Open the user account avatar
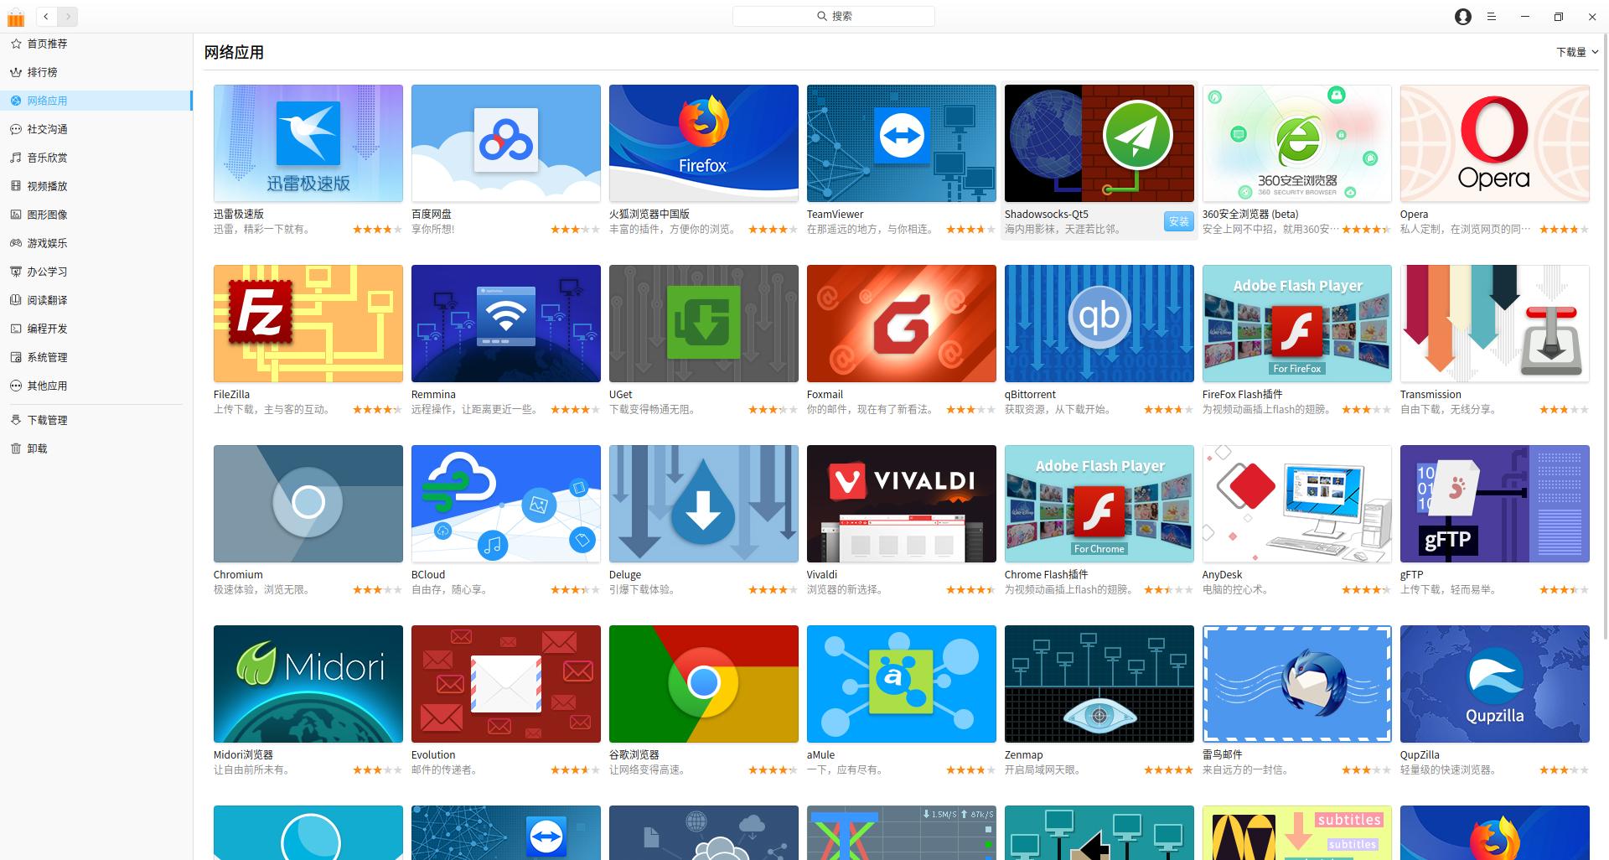This screenshot has width=1609, height=860. (1462, 16)
